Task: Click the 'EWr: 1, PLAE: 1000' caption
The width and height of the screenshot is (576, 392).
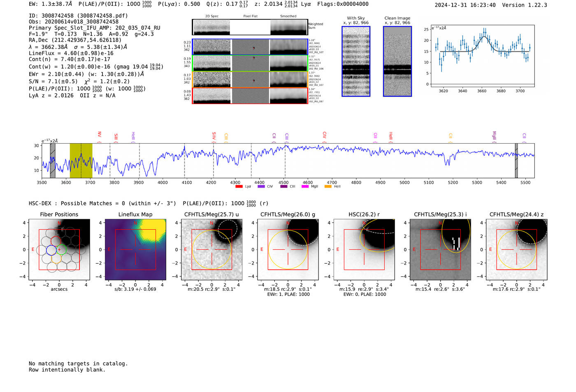Action: tap(288, 295)
